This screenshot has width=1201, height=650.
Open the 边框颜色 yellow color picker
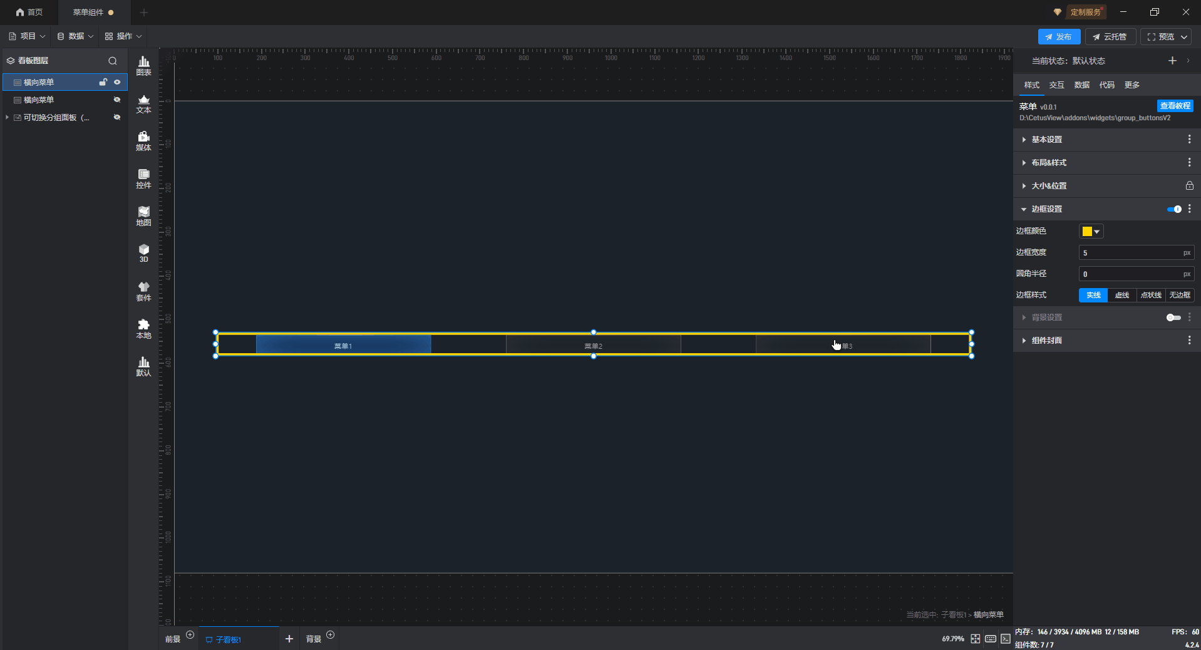coord(1091,231)
